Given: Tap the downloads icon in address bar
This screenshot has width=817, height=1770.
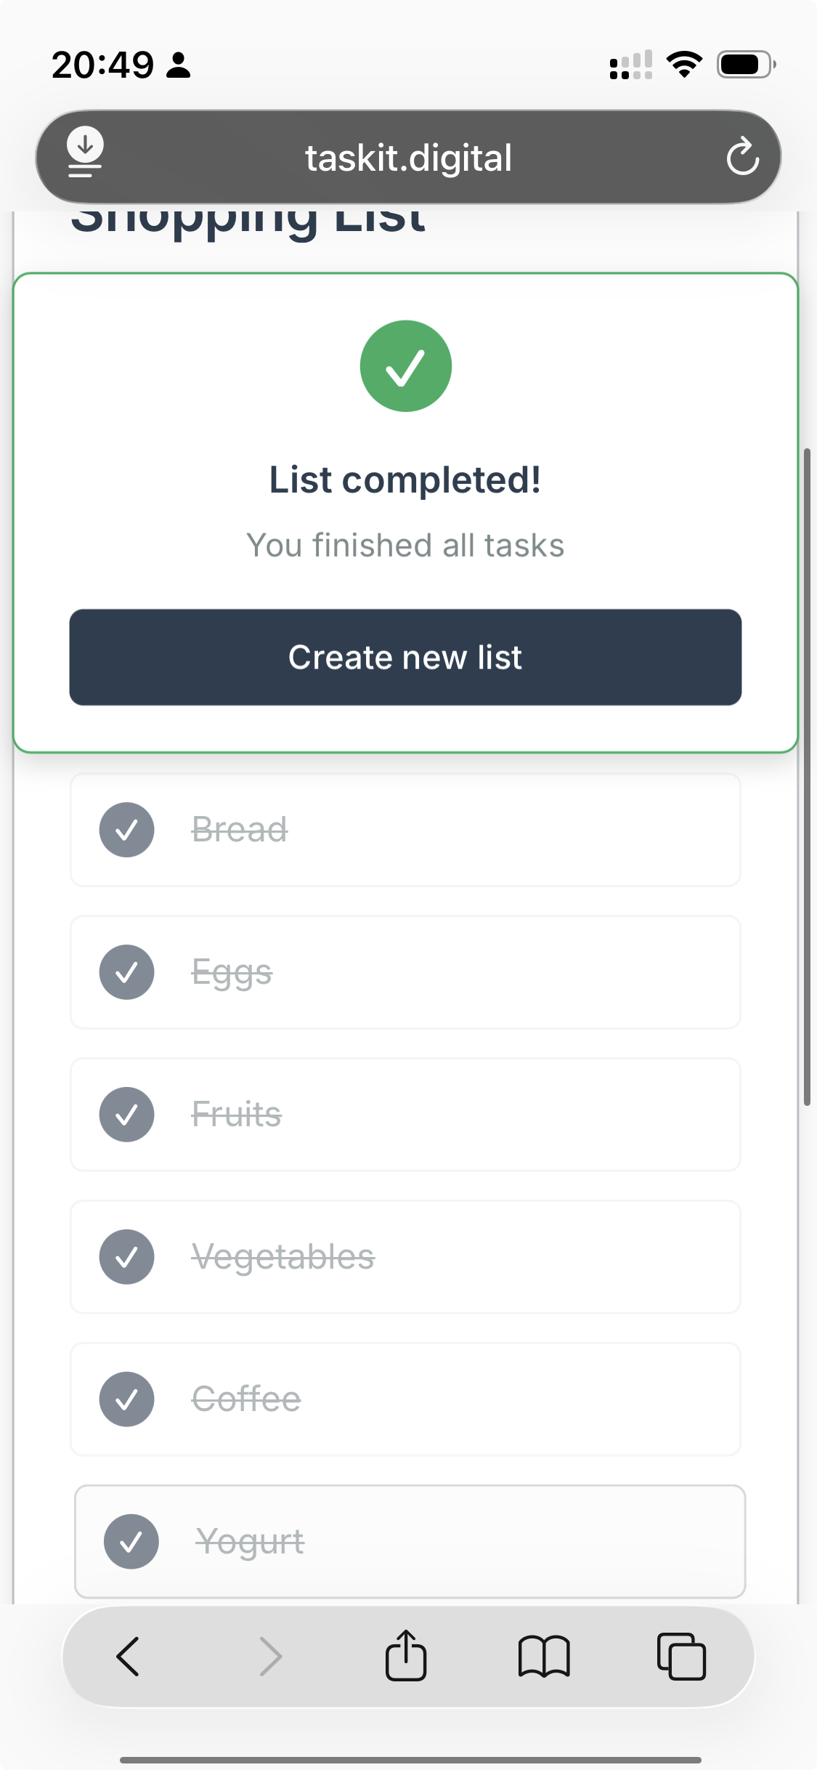Looking at the screenshot, I should [85, 153].
